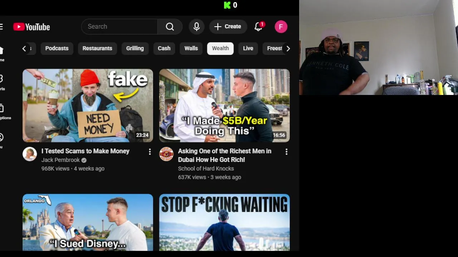This screenshot has height=257, width=458.
Task: Click the green K counter icon
Action: coord(227,5)
